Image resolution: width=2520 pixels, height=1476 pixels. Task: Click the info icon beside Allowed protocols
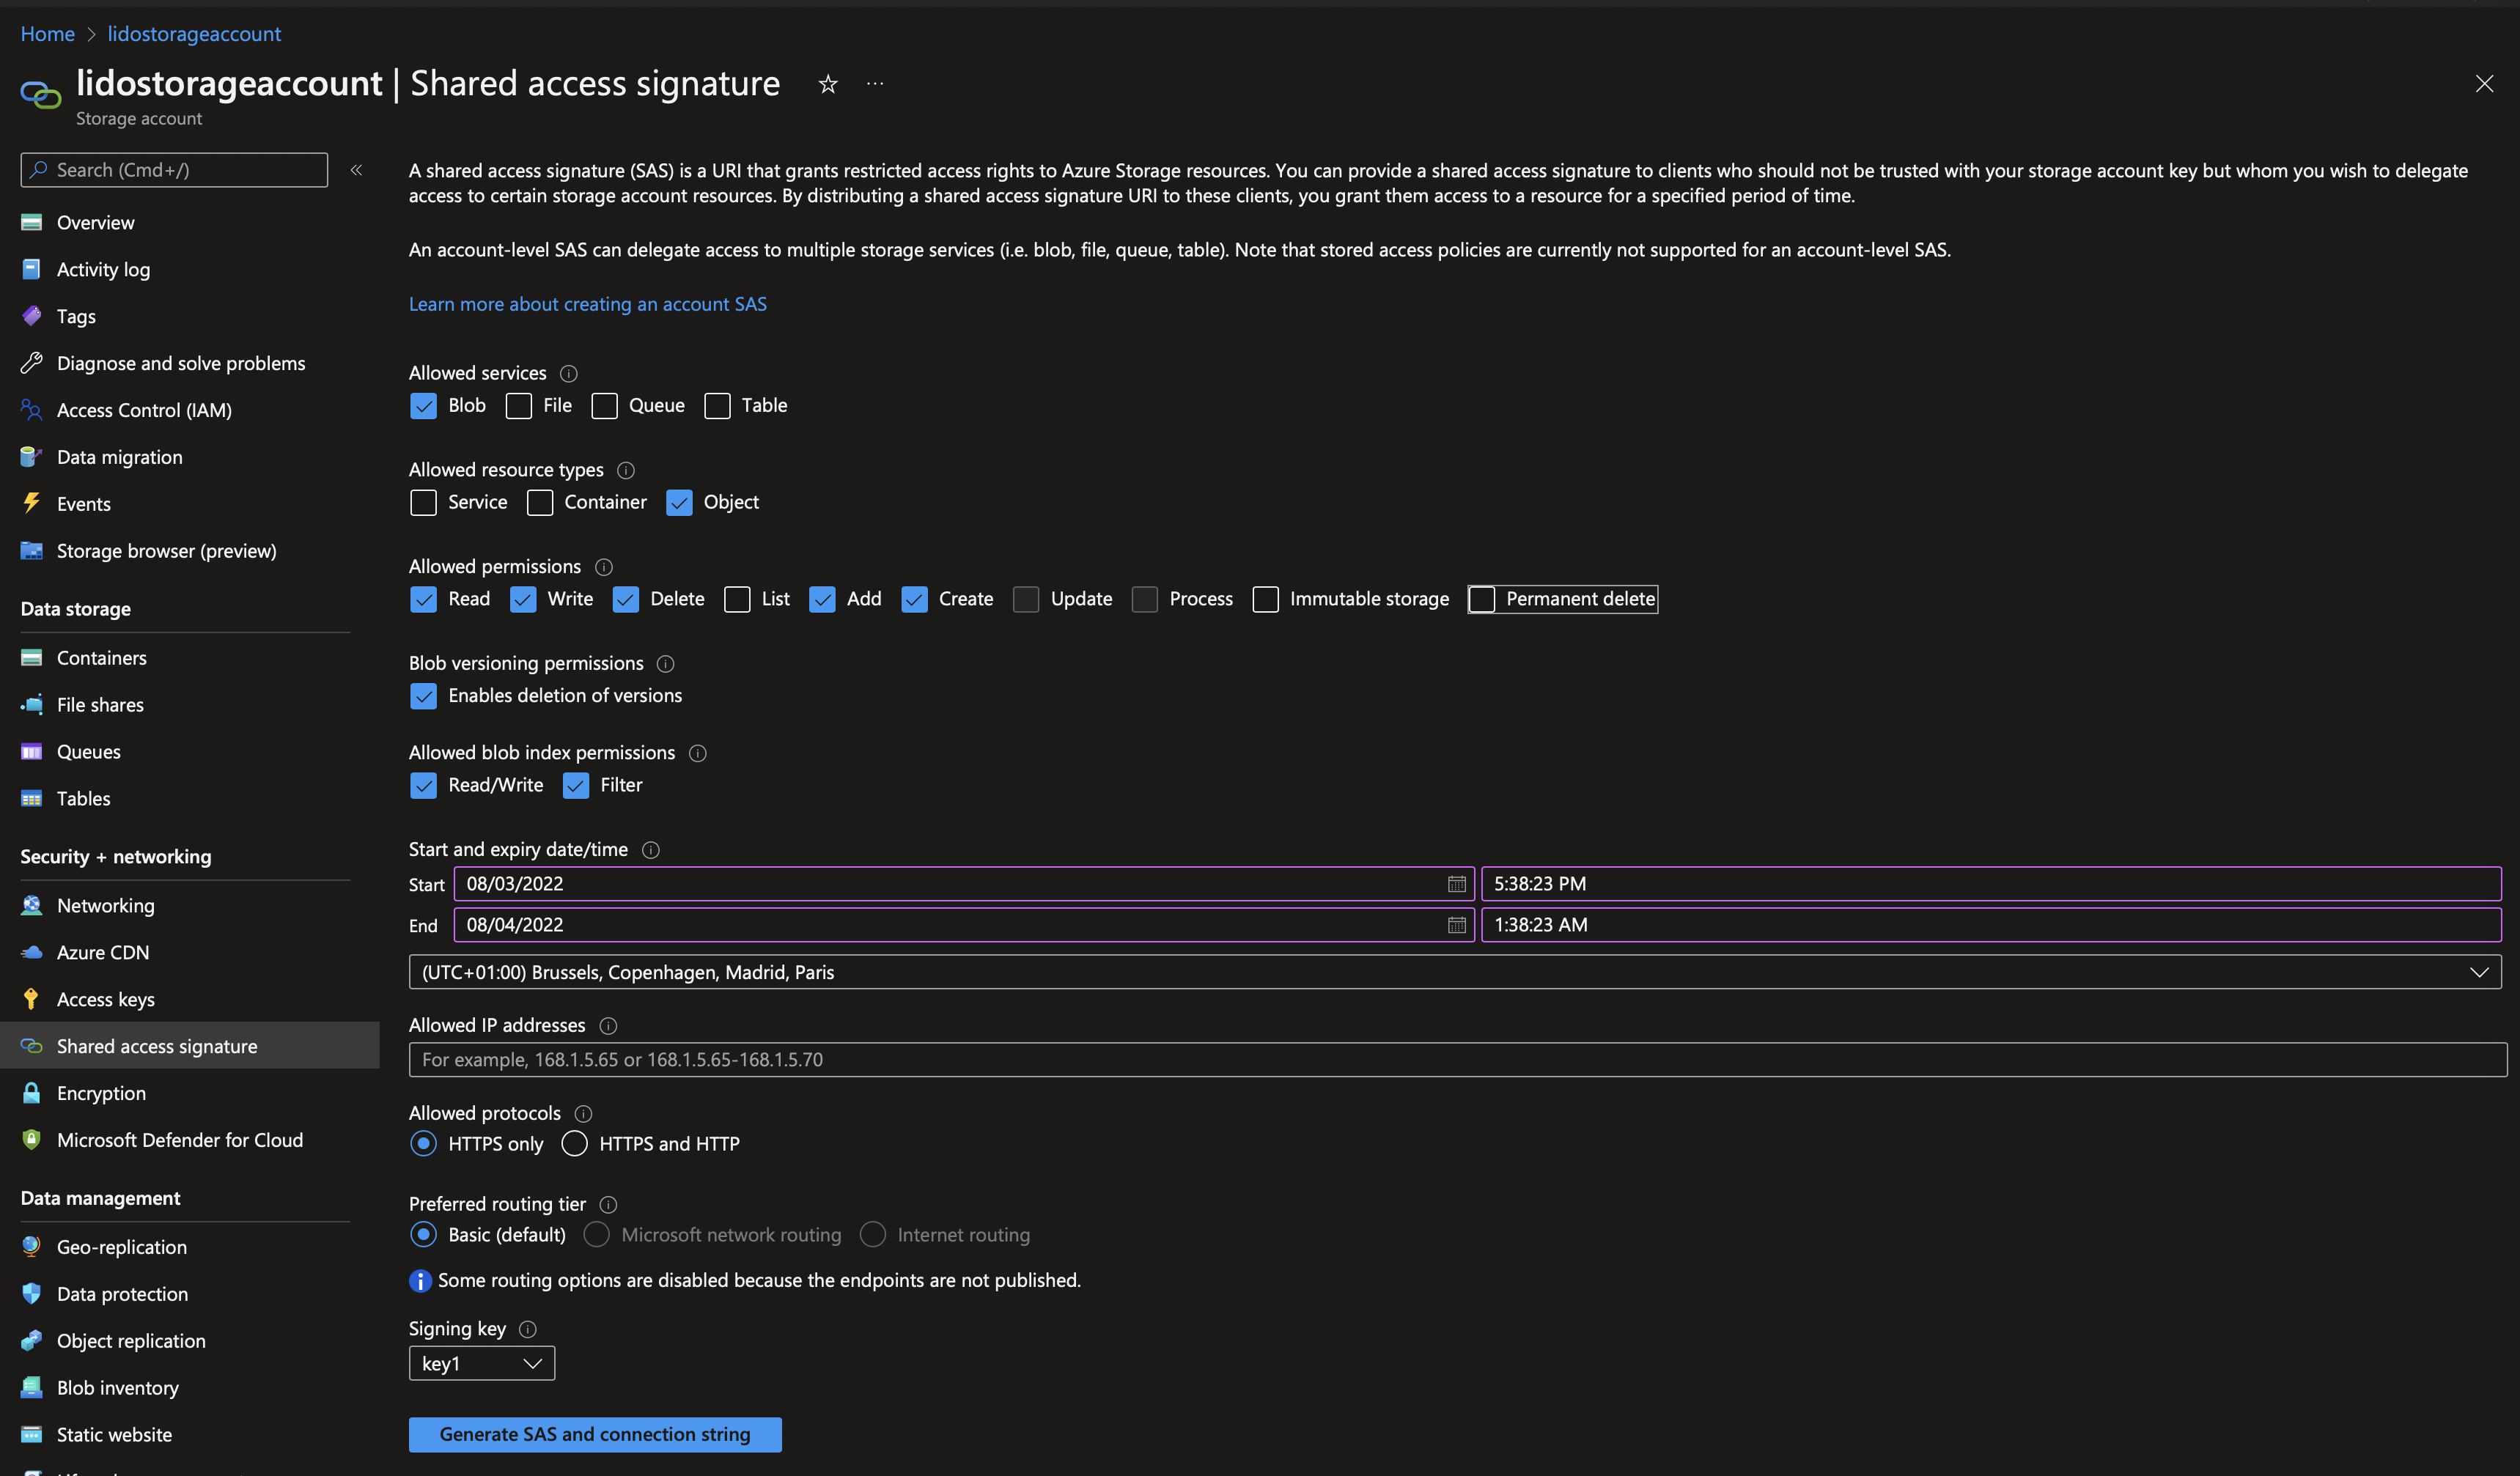584,1115
